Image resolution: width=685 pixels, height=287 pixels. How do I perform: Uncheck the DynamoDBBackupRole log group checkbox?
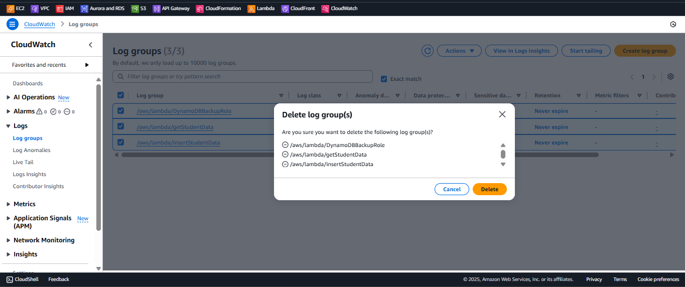point(120,110)
